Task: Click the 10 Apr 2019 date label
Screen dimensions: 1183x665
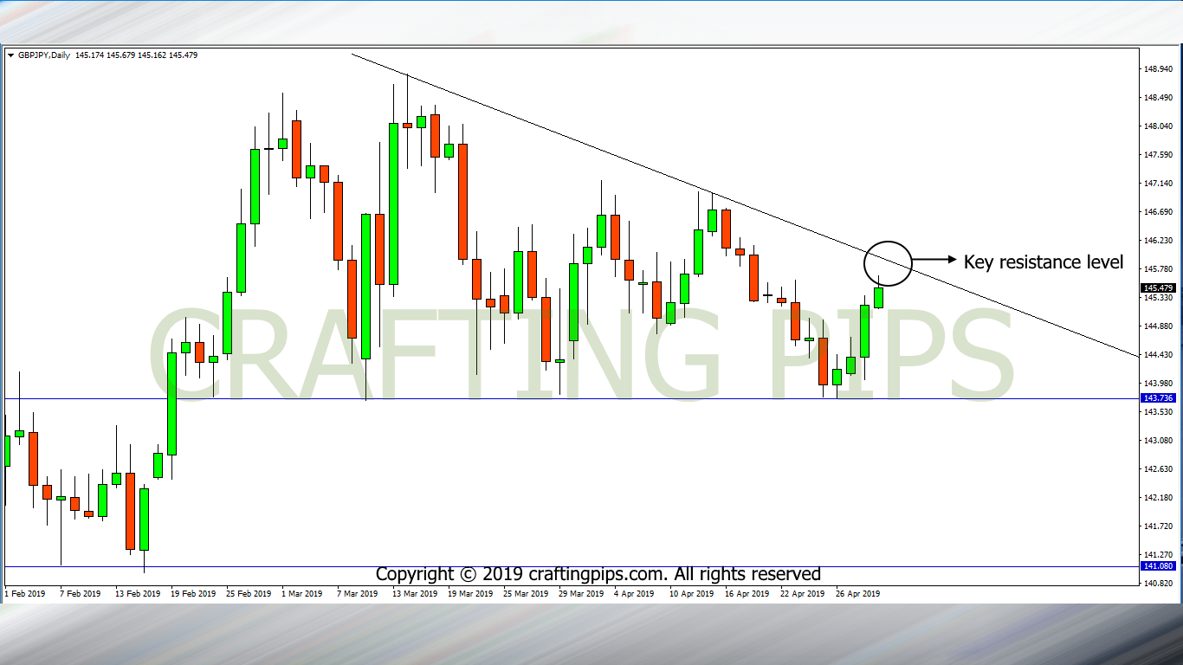Action: pyautogui.click(x=691, y=594)
